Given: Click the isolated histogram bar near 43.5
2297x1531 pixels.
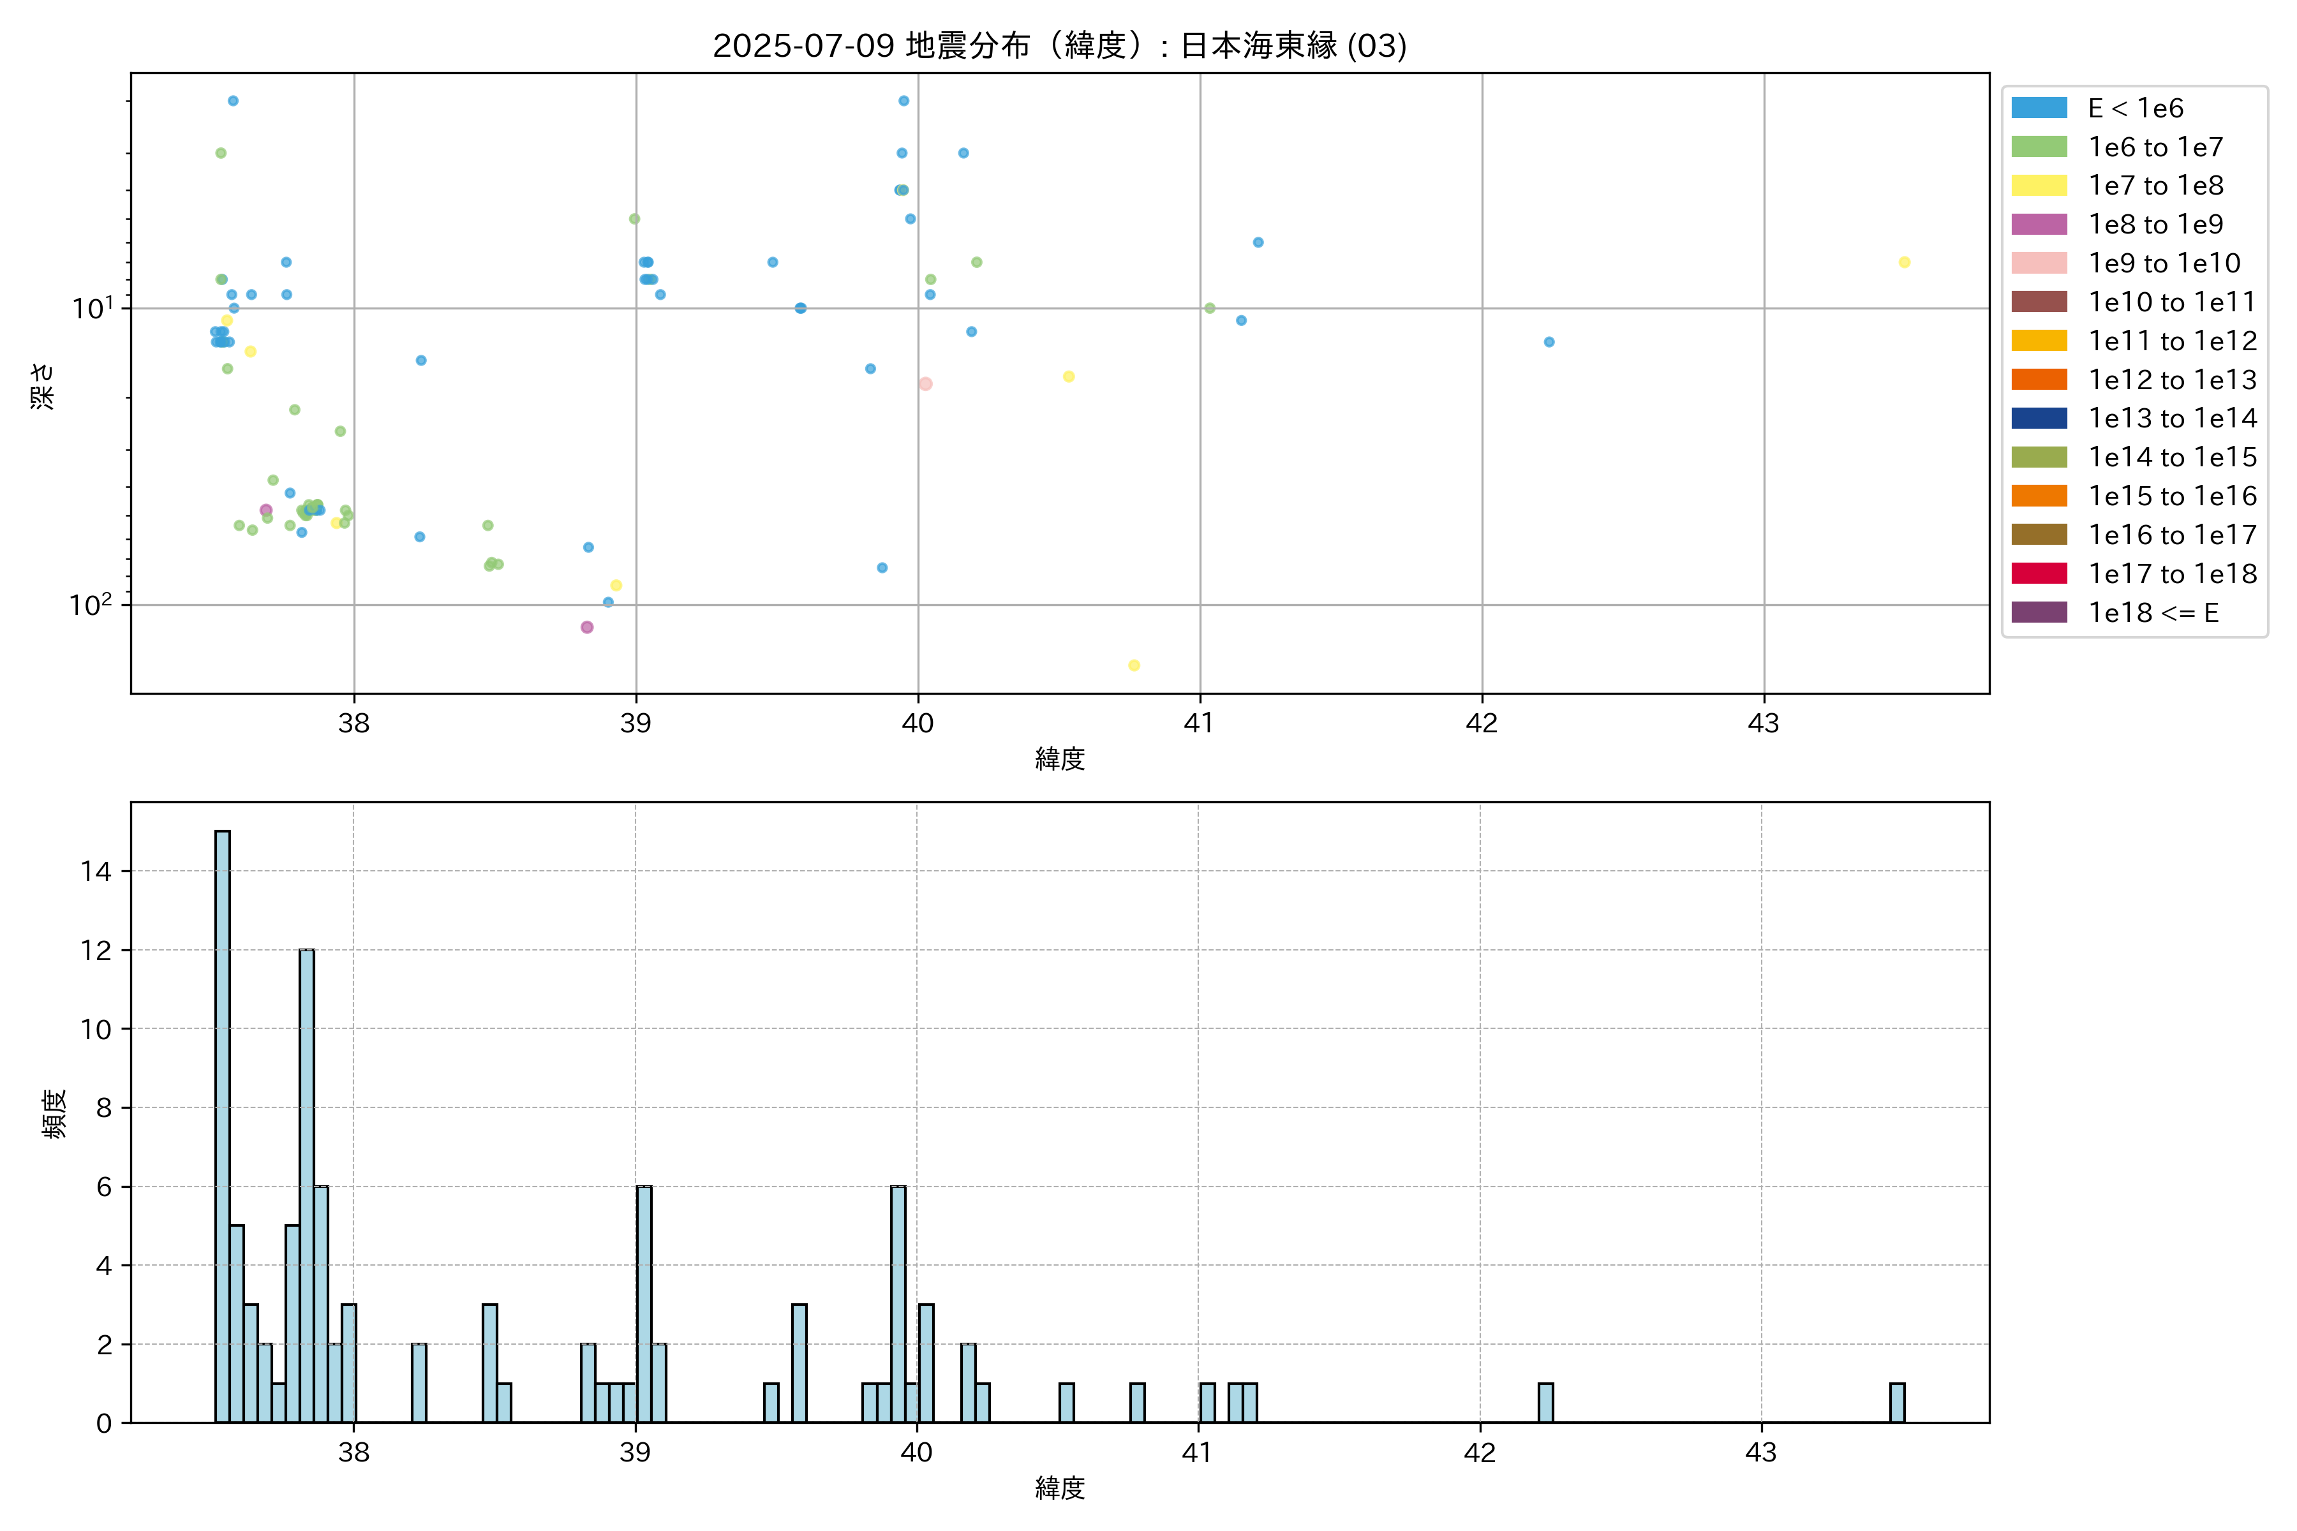Looking at the screenshot, I should 1896,1402.
